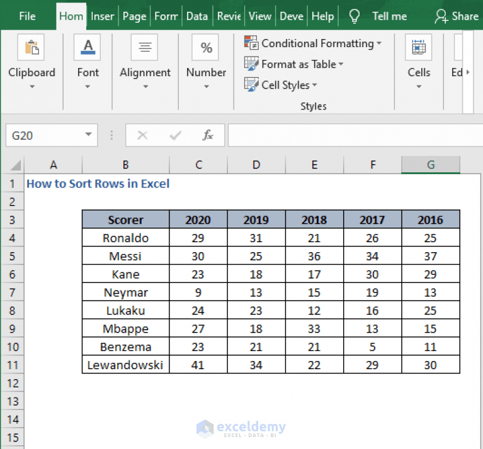Open the Clipboard paste icon
Screen dimensions: 483x449
click(x=31, y=47)
